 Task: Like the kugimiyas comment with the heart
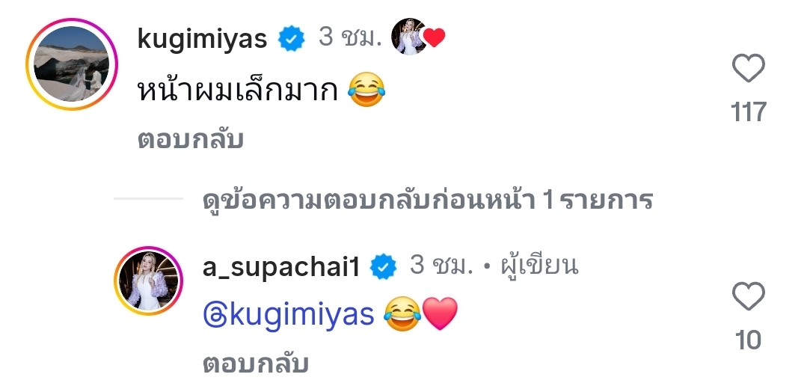[748, 70]
